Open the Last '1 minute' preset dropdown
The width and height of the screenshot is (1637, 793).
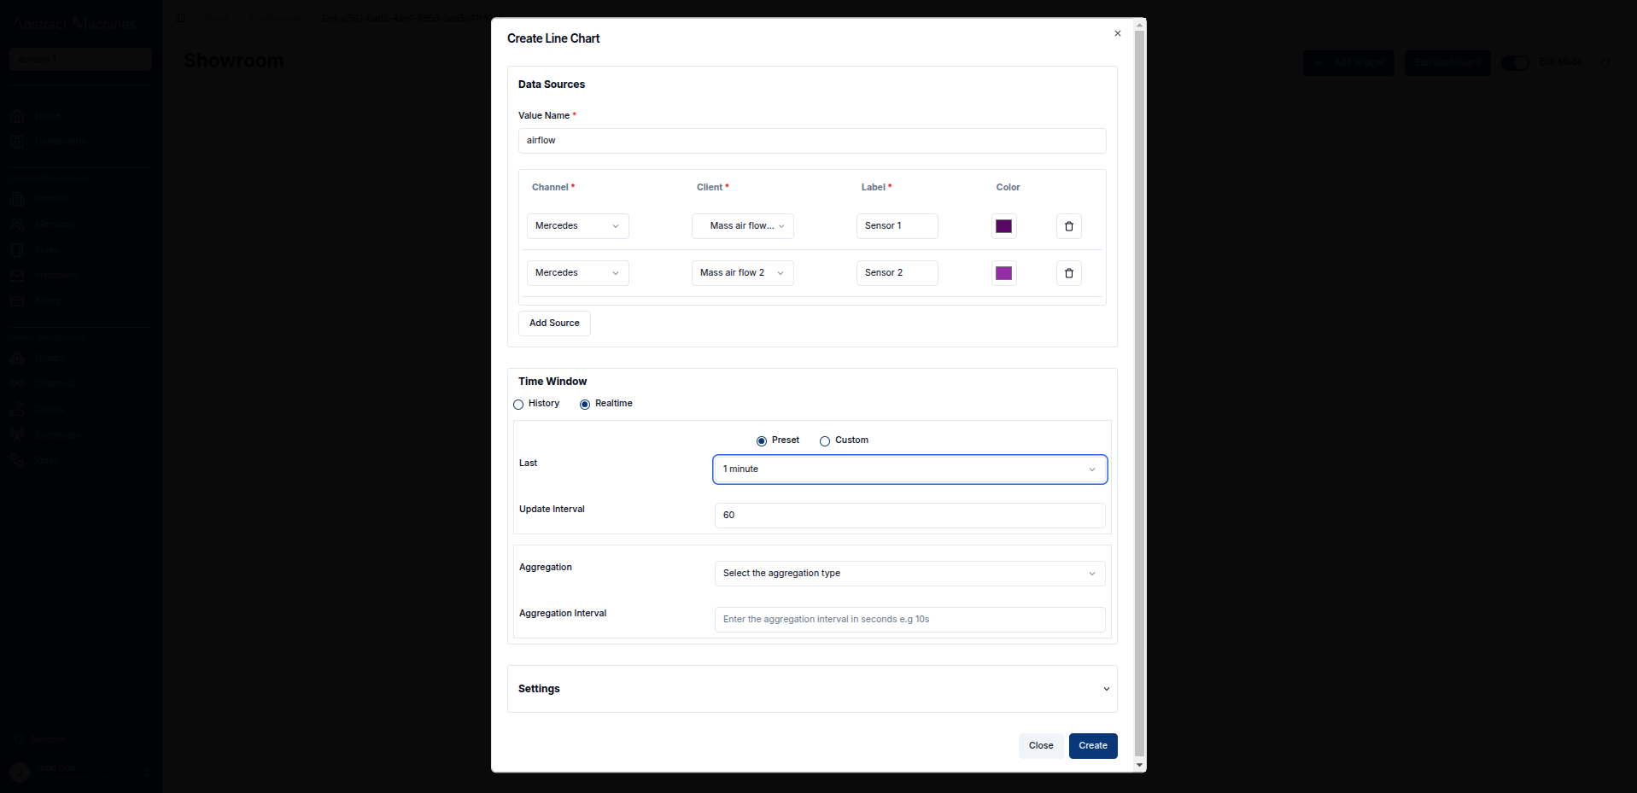point(910,469)
